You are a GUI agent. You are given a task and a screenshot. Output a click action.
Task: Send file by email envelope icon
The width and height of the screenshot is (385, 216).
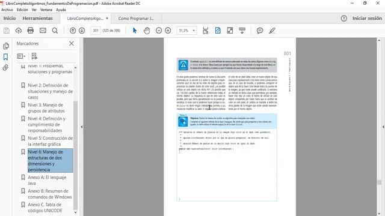pos(43,31)
